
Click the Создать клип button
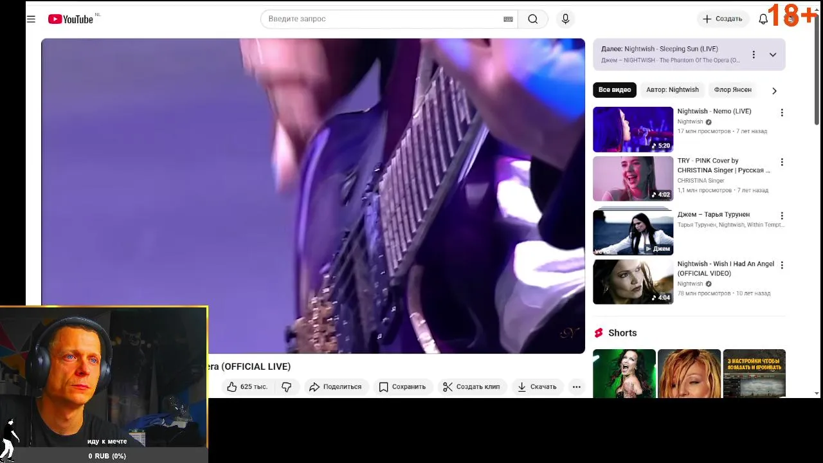tap(471, 386)
